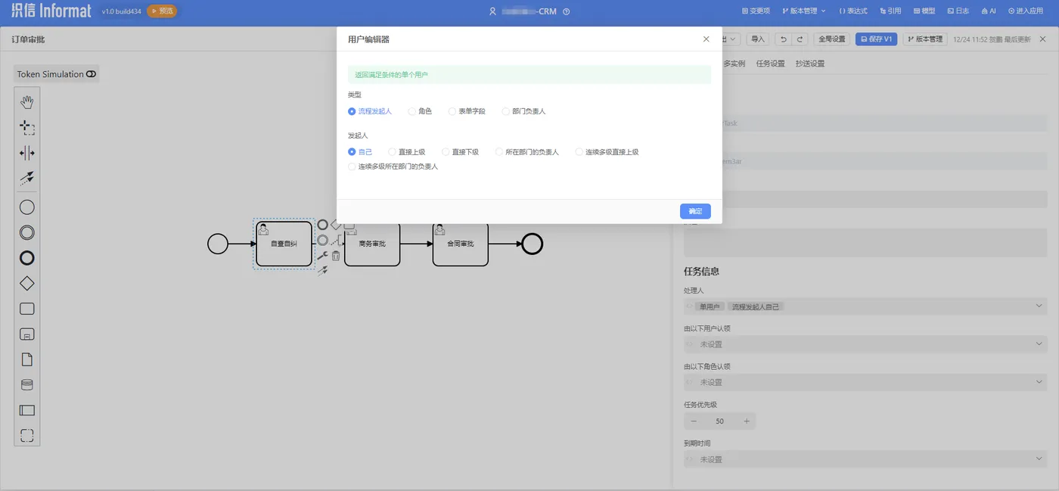
Task: Select 直接上级 radio option
Action: [407, 152]
